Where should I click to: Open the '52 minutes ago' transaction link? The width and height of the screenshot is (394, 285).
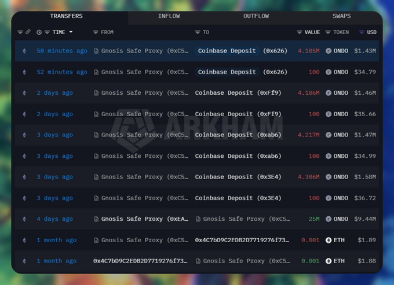pyautogui.click(x=62, y=72)
